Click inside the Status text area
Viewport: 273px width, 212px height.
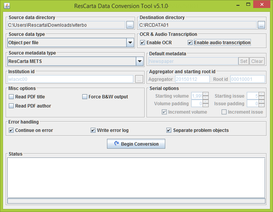point(136,178)
